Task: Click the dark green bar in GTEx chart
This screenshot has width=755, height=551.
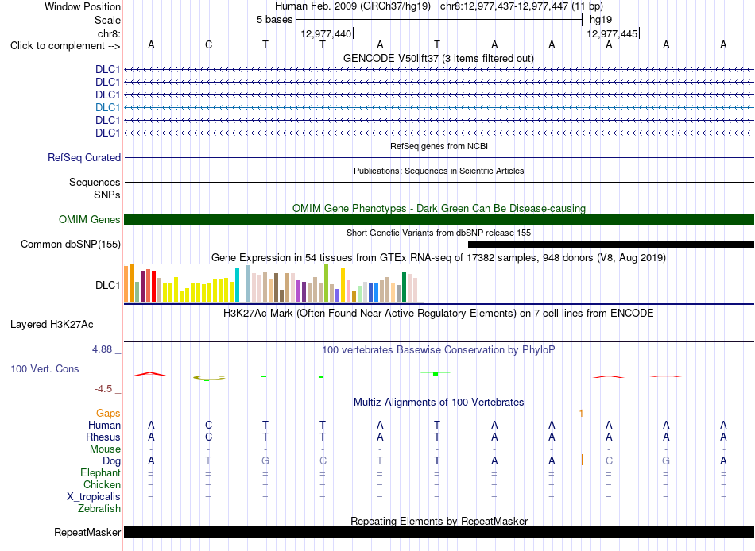Action: (x=404, y=287)
